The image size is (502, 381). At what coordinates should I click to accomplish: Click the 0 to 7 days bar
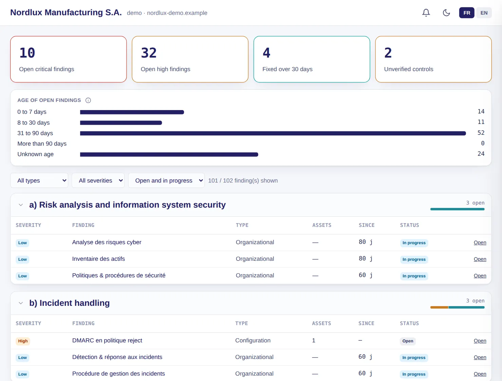132,112
